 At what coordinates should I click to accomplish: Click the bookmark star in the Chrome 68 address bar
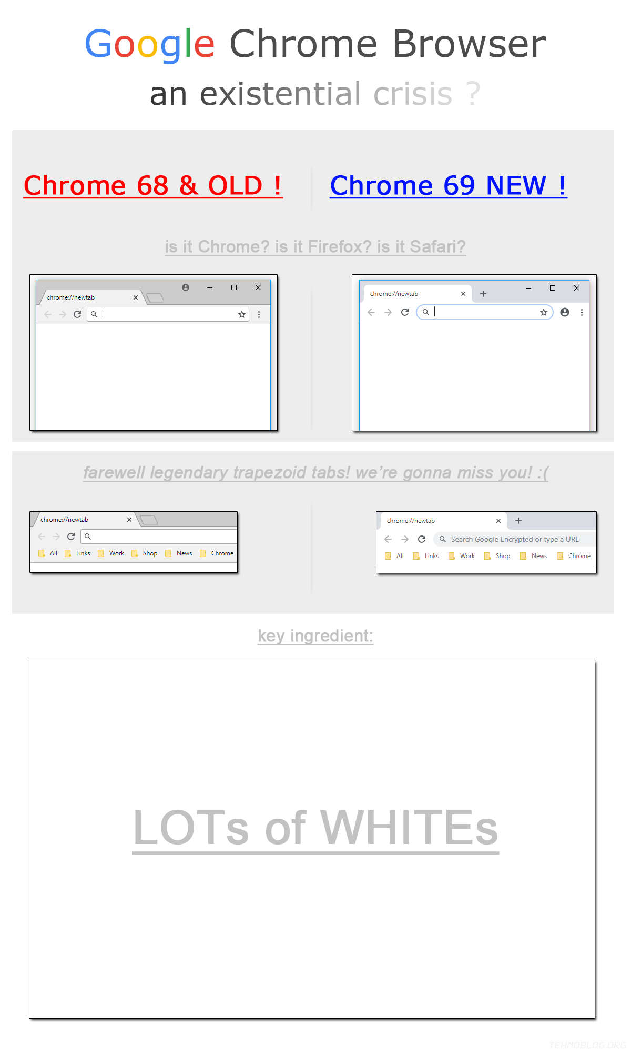(242, 314)
